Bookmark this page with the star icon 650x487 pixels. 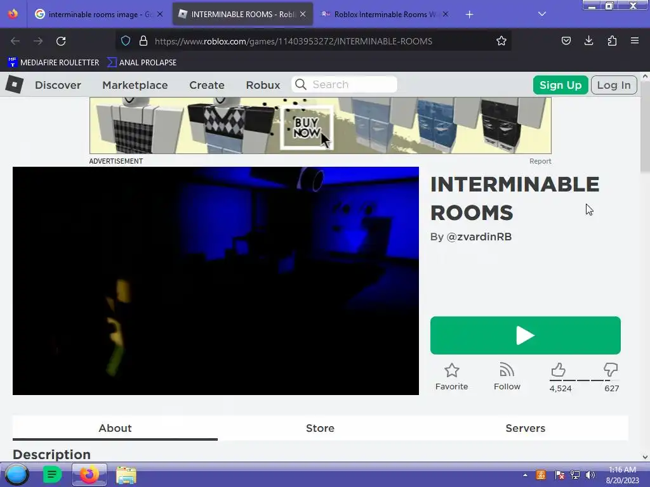click(501, 41)
